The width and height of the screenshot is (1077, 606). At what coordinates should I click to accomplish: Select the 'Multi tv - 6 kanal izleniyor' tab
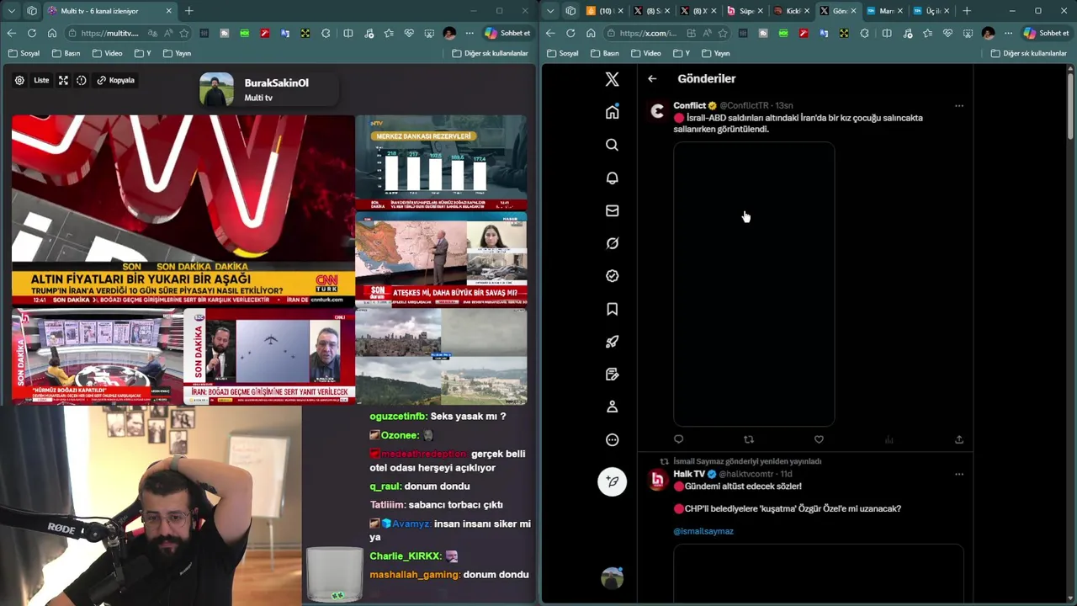[x=109, y=11]
